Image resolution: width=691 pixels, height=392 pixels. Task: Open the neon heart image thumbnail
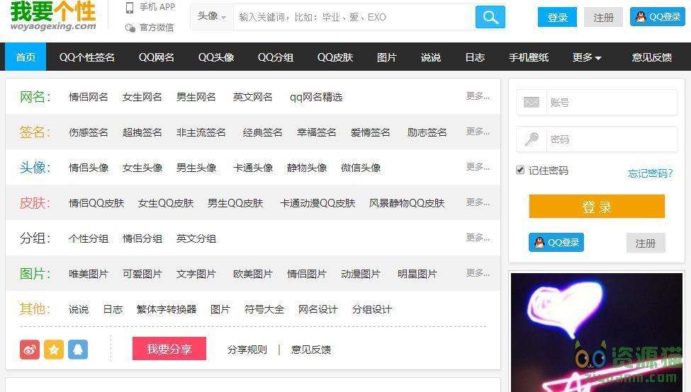tap(597, 332)
